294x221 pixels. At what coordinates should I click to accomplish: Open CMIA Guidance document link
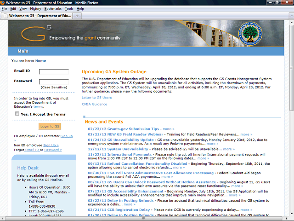(95, 105)
